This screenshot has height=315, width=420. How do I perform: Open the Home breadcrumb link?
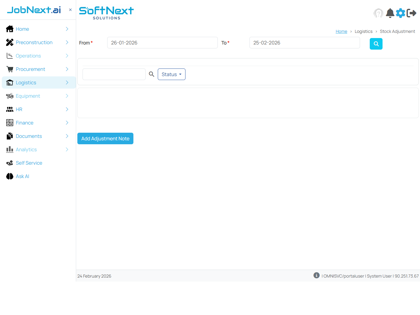[x=341, y=31]
